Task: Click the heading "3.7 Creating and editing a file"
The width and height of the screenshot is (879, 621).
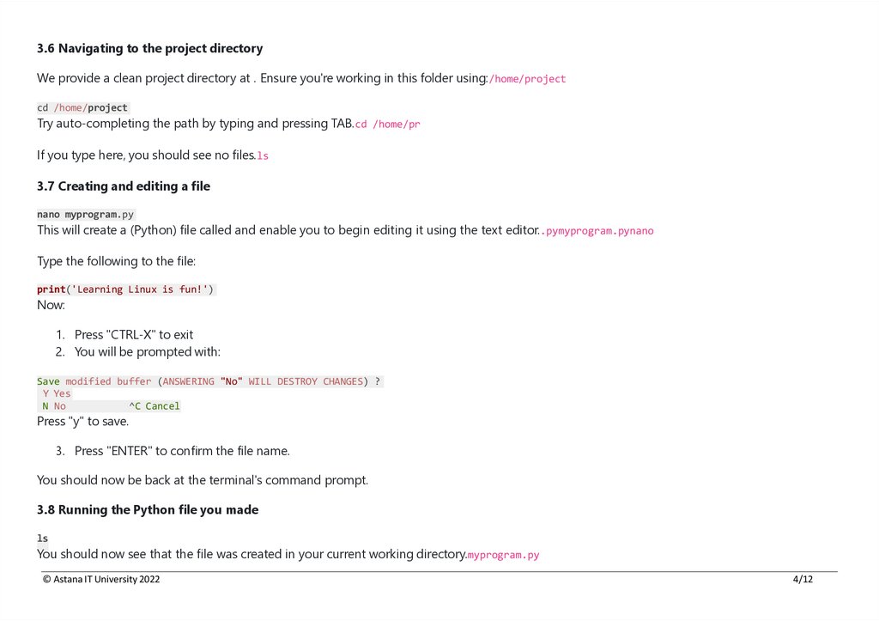Action: coord(124,186)
